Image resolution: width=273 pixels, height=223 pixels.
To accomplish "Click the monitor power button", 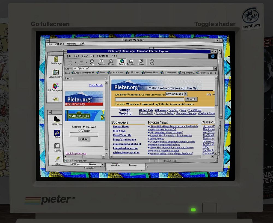I will point(209,208).
